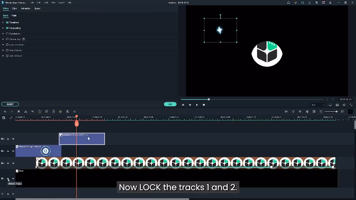Enable the Auto Enhance checkbox
The width and height of the screenshot is (356, 200).
[7, 56]
